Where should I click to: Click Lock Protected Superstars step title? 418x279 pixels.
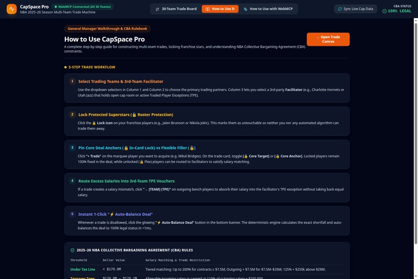click(126, 114)
